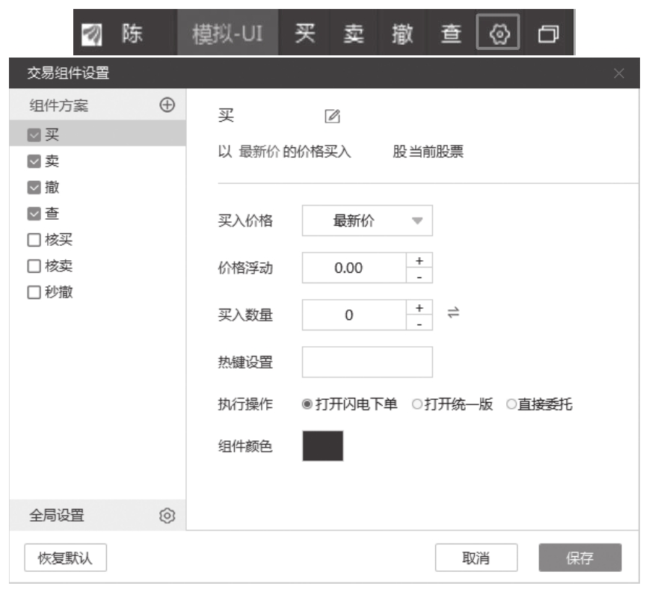Click the 买入数量 value field
The height and width of the screenshot is (589, 646).
[354, 315]
